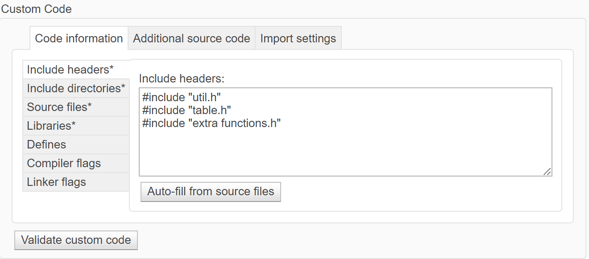589x259 pixels.
Task: Click Auto-fill from source files button
Action: tap(211, 192)
